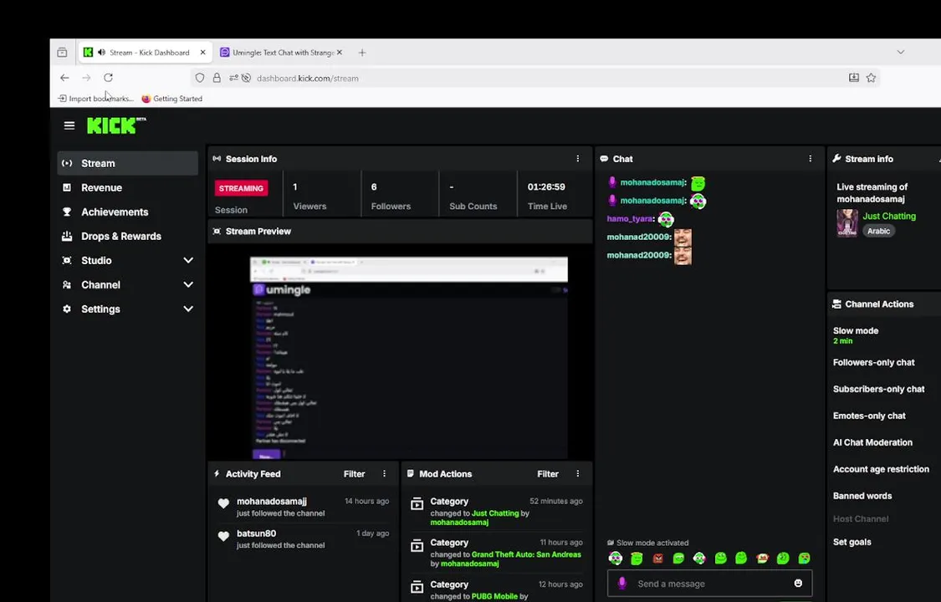The image size is (941, 602).
Task: Click the Kick logo
Action: point(115,125)
